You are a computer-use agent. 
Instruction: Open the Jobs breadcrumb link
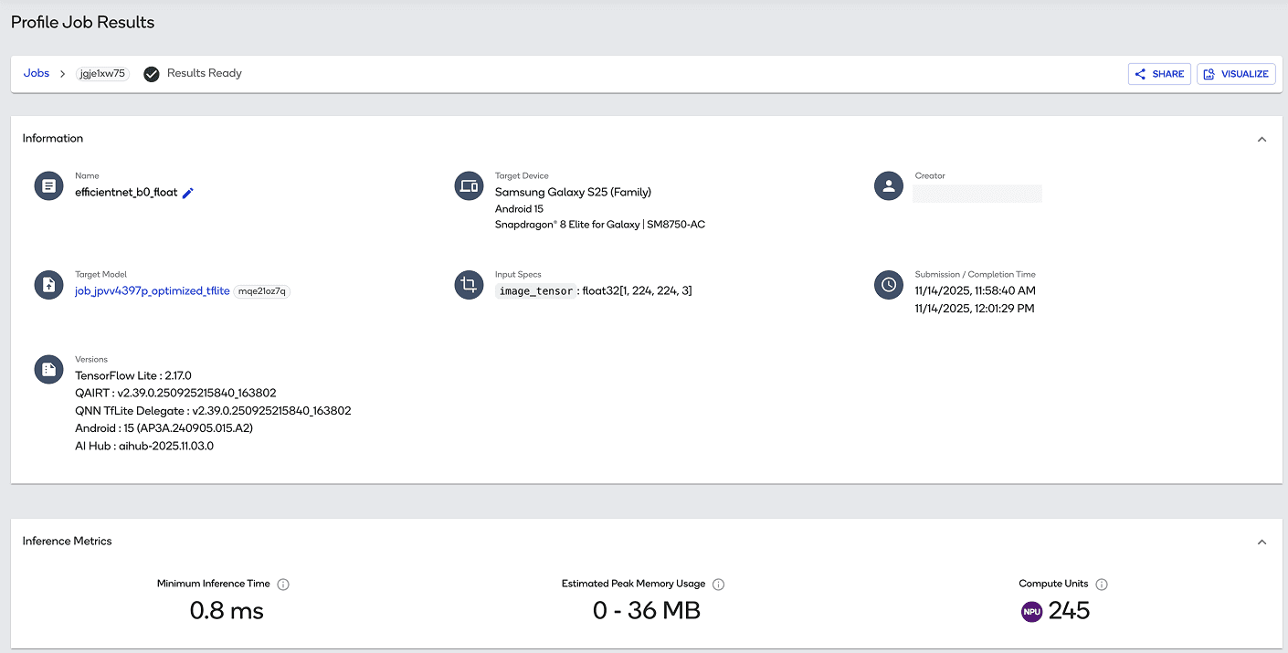(x=37, y=73)
